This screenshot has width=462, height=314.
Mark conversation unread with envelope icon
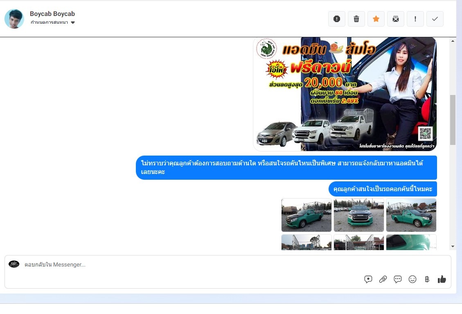point(396,19)
